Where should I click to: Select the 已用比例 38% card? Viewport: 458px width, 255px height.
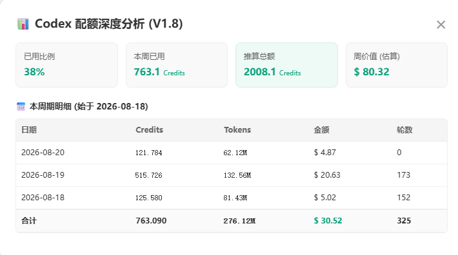click(x=66, y=65)
